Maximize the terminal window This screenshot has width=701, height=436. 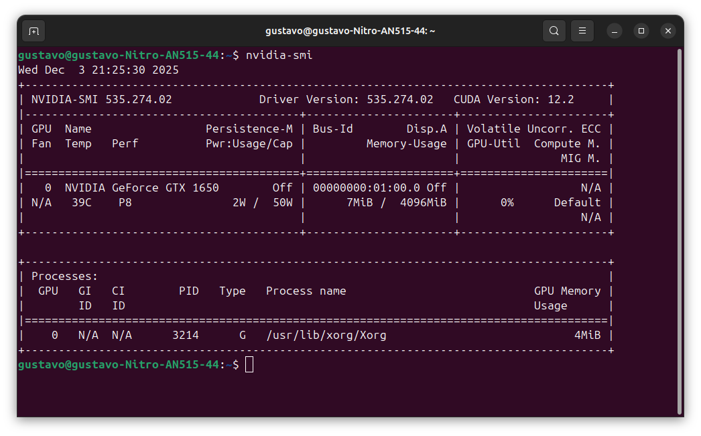point(641,31)
